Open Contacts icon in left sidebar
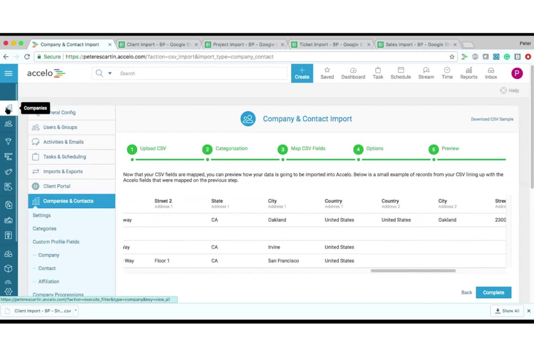The image size is (534, 356). pyautogui.click(x=9, y=124)
